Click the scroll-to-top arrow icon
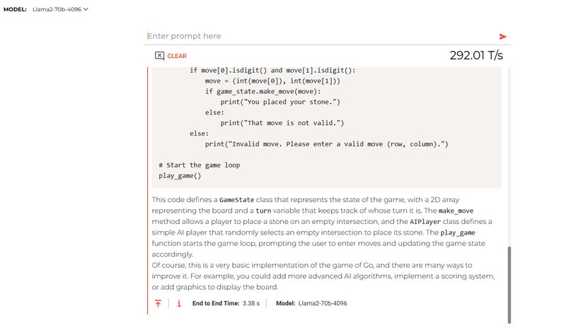Viewport: 566px width, 330px height. click(x=158, y=303)
